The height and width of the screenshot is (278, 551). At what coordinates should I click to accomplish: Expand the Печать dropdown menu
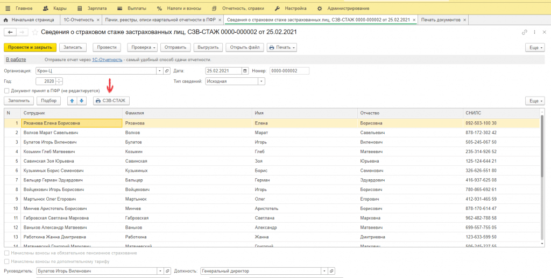point(282,47)
